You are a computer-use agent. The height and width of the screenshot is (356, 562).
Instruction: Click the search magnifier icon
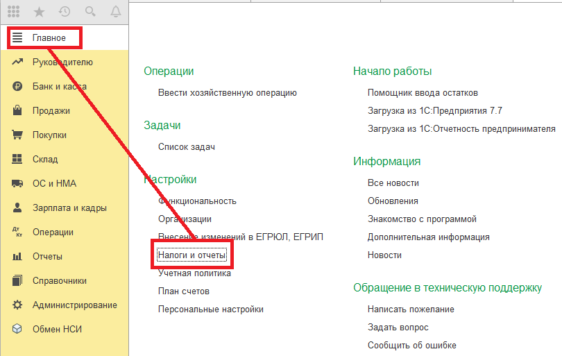[90, 12]
